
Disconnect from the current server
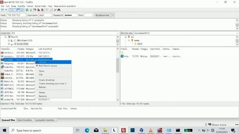tap(39, 10)
